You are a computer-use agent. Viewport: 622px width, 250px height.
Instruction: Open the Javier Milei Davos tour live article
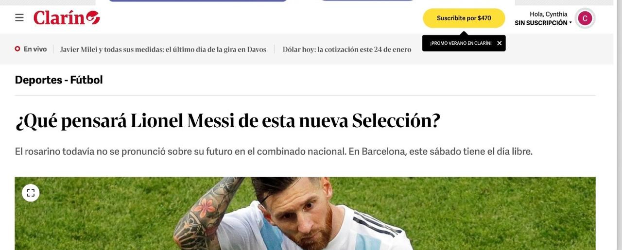pos(163,50)
